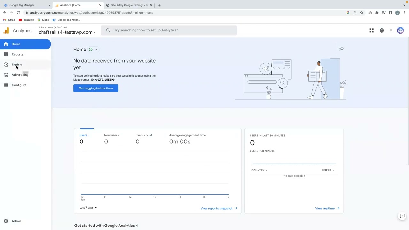This screenshot has width=409, height=230.
Task: Click Measurement ID G-XT23J5EBP9 text
Action: [105, 80]
